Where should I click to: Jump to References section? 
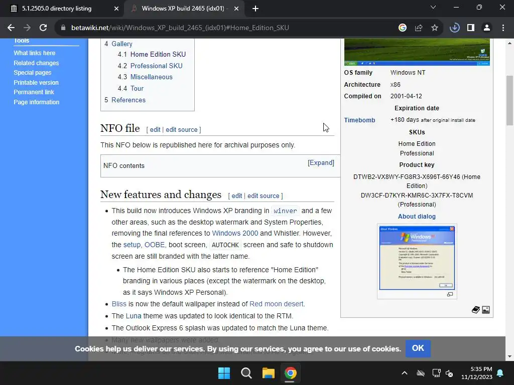(128, 100)
